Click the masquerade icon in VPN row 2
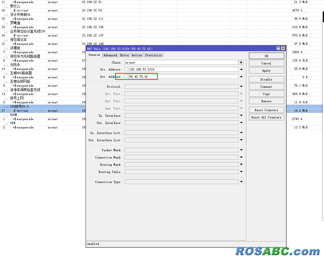 click(14, 128)
